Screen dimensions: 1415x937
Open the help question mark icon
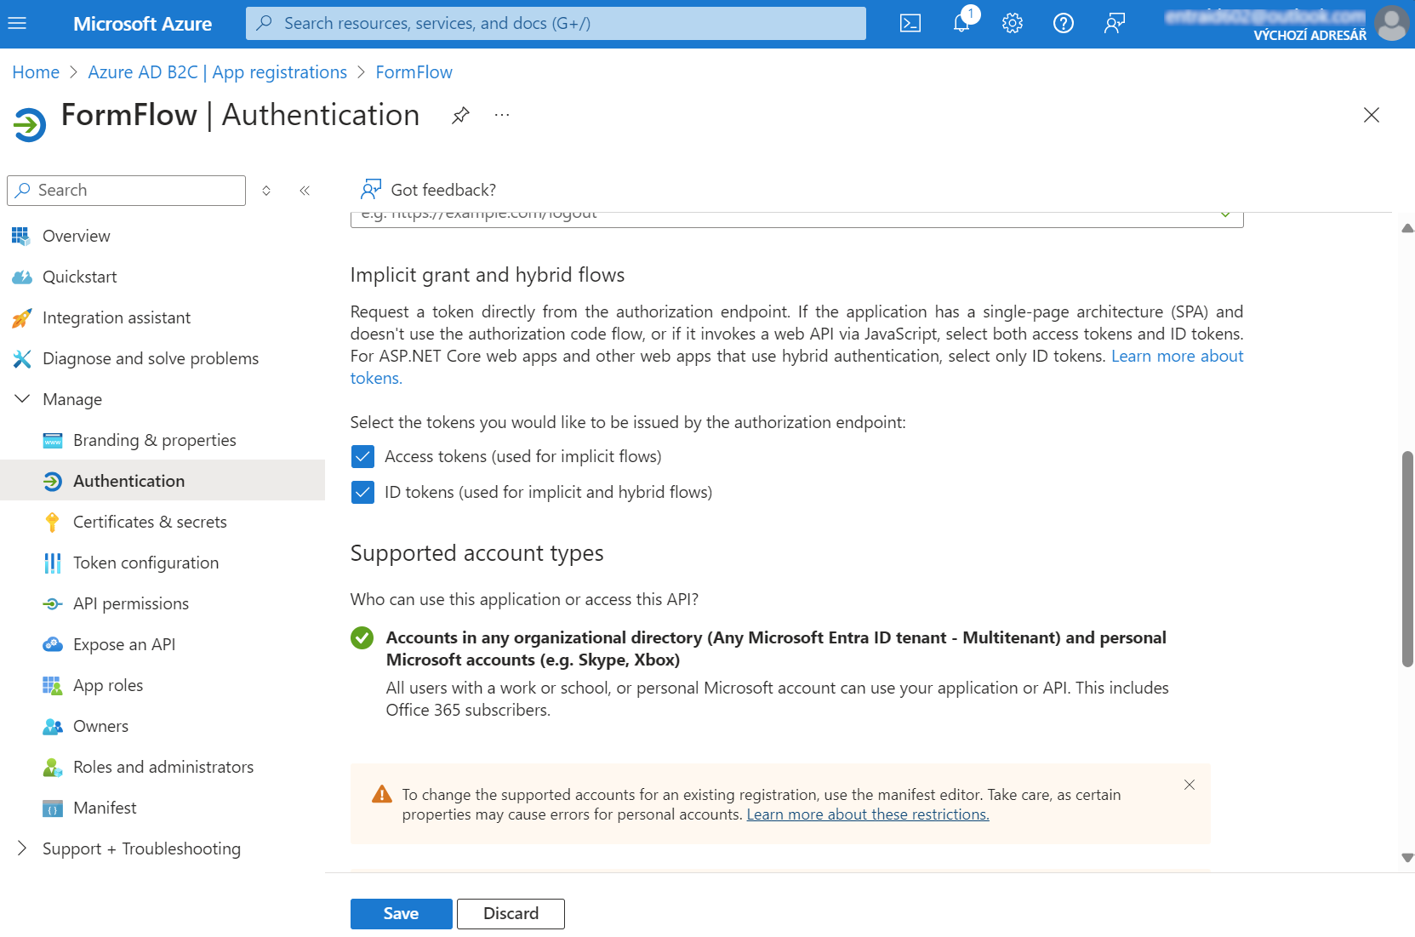[x=1063, y=23]
